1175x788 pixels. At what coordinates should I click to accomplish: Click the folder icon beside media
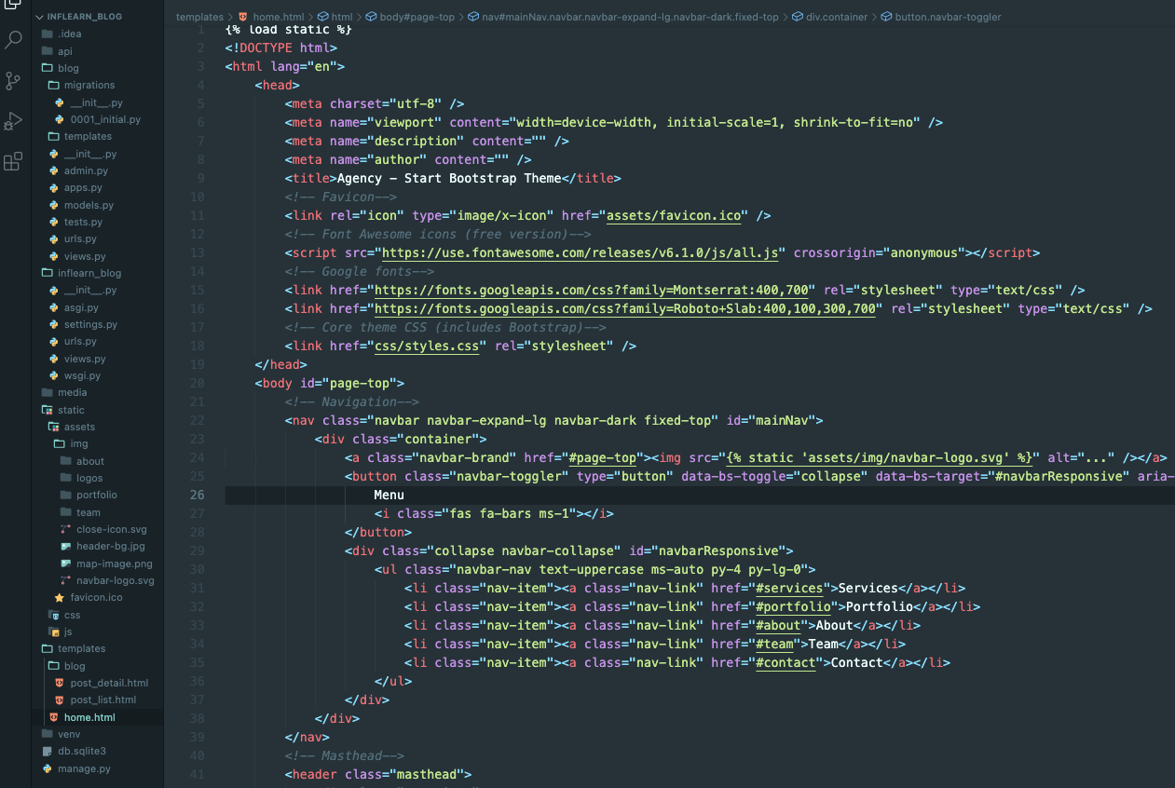point(48,392)
